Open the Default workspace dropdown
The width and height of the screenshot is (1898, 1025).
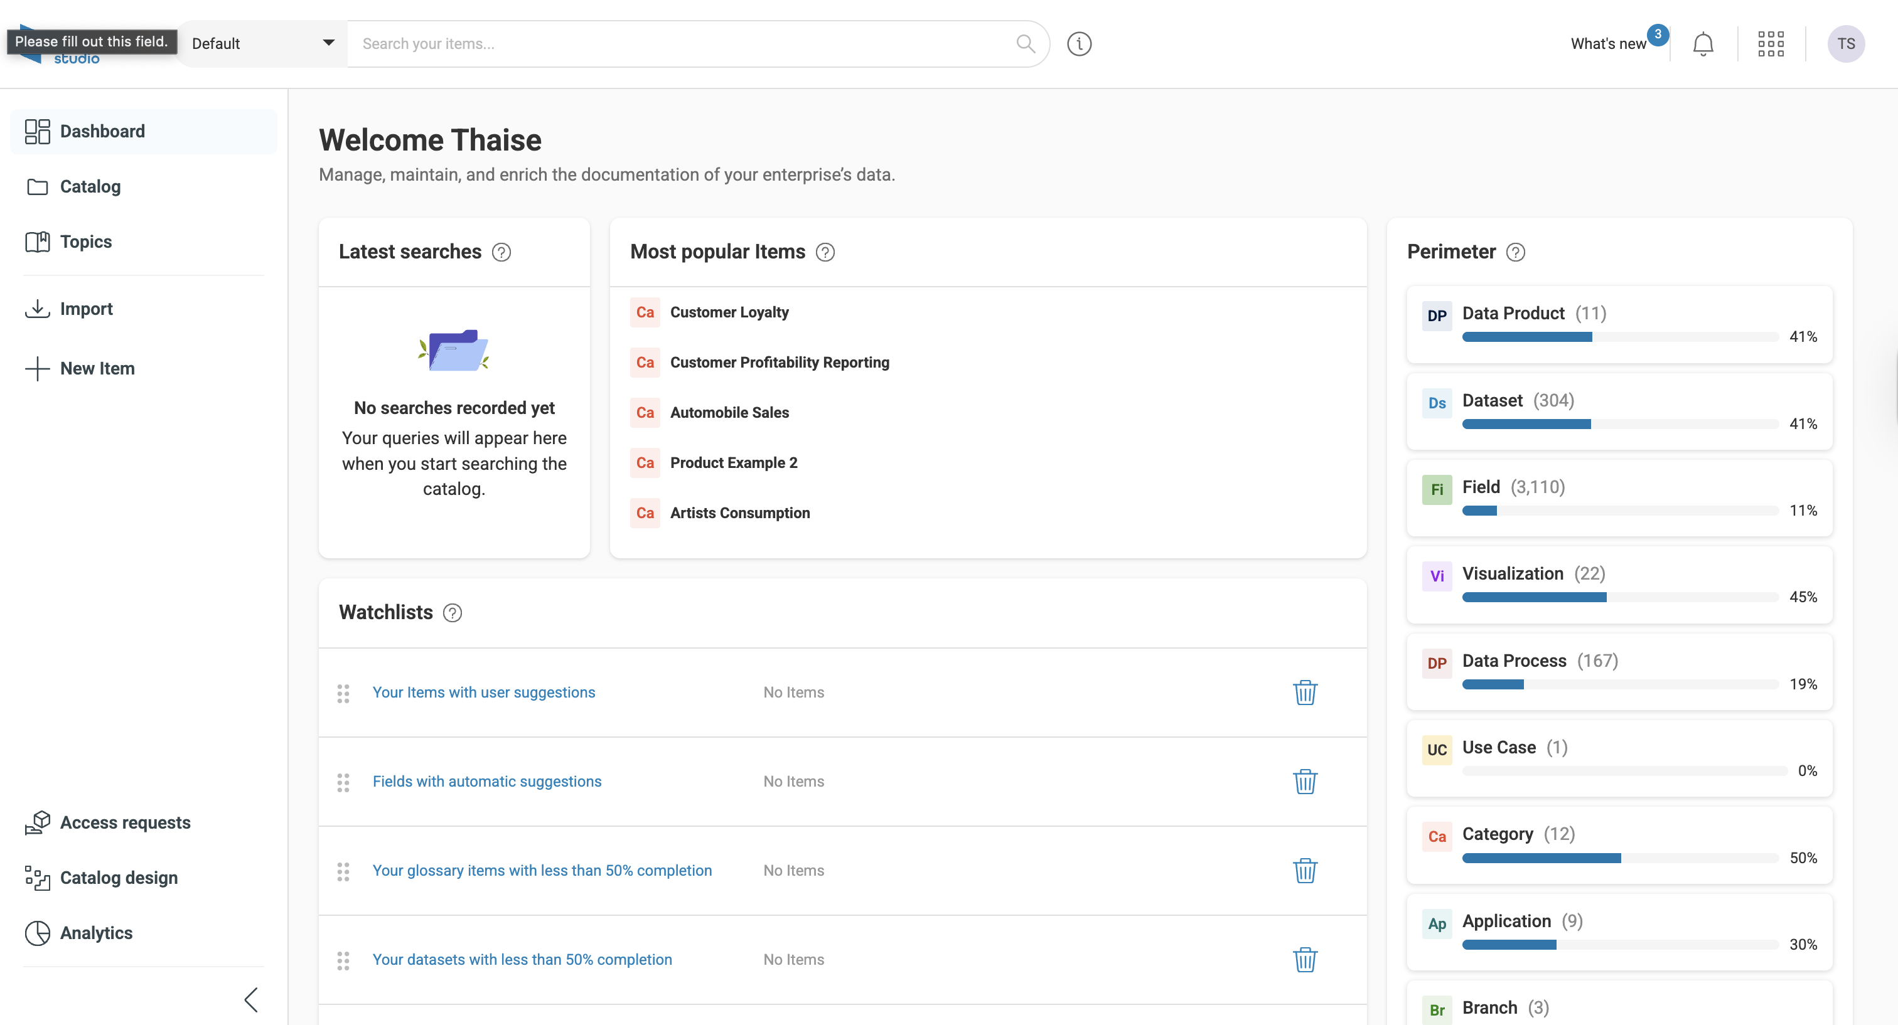click(x=262, y=44)
